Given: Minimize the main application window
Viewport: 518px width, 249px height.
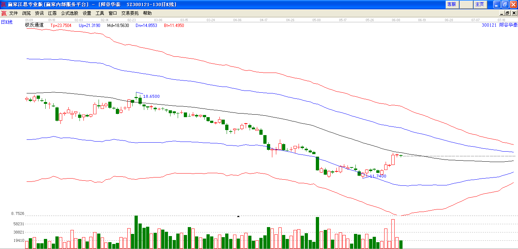Looking at the screenshot, I should click(x=496, y=4).
